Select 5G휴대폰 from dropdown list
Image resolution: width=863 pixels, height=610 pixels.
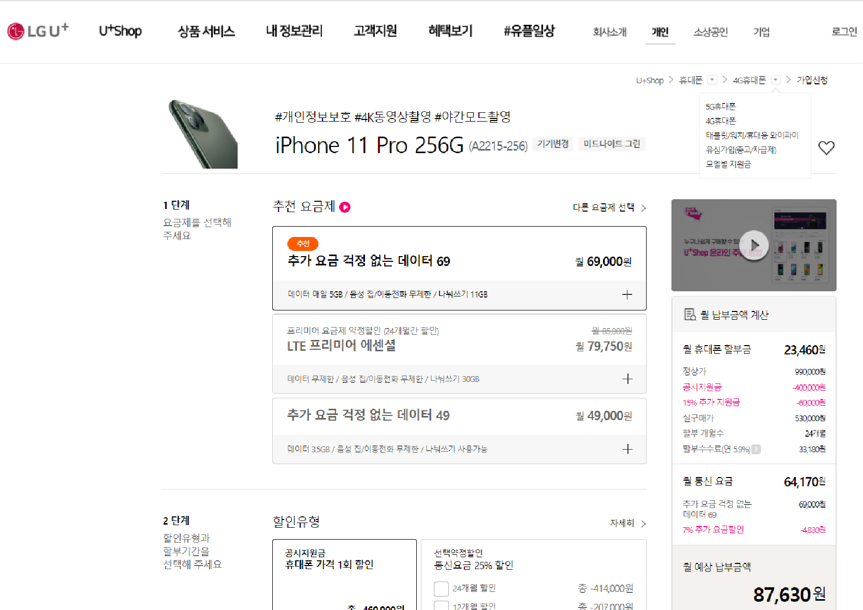click(721, 107)
